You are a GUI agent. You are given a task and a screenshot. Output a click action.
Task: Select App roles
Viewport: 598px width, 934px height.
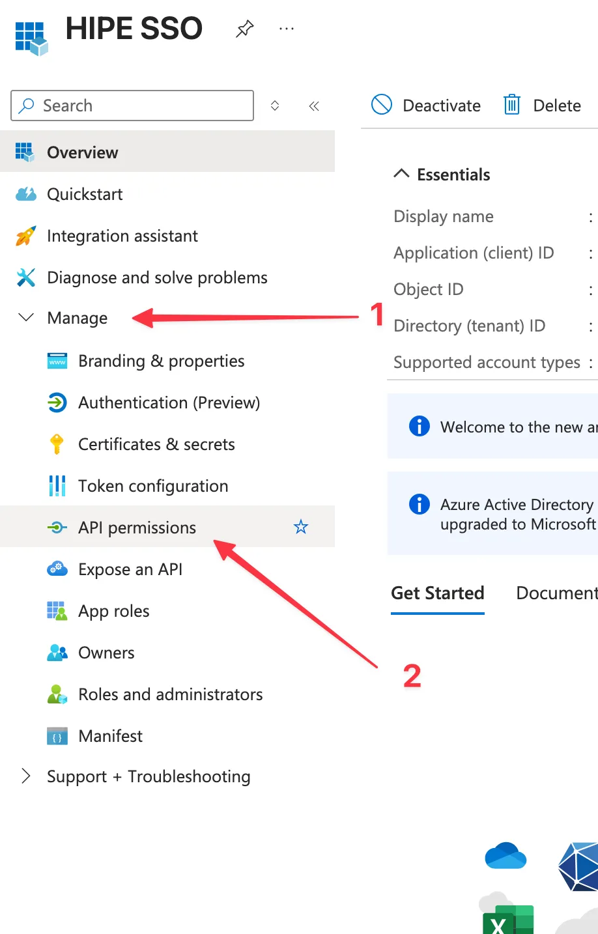[114, 611]
